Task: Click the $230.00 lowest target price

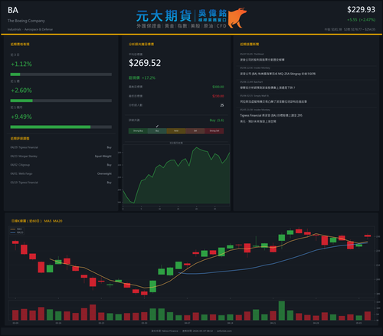Action: pyautogui.click(x=218, y=96)
